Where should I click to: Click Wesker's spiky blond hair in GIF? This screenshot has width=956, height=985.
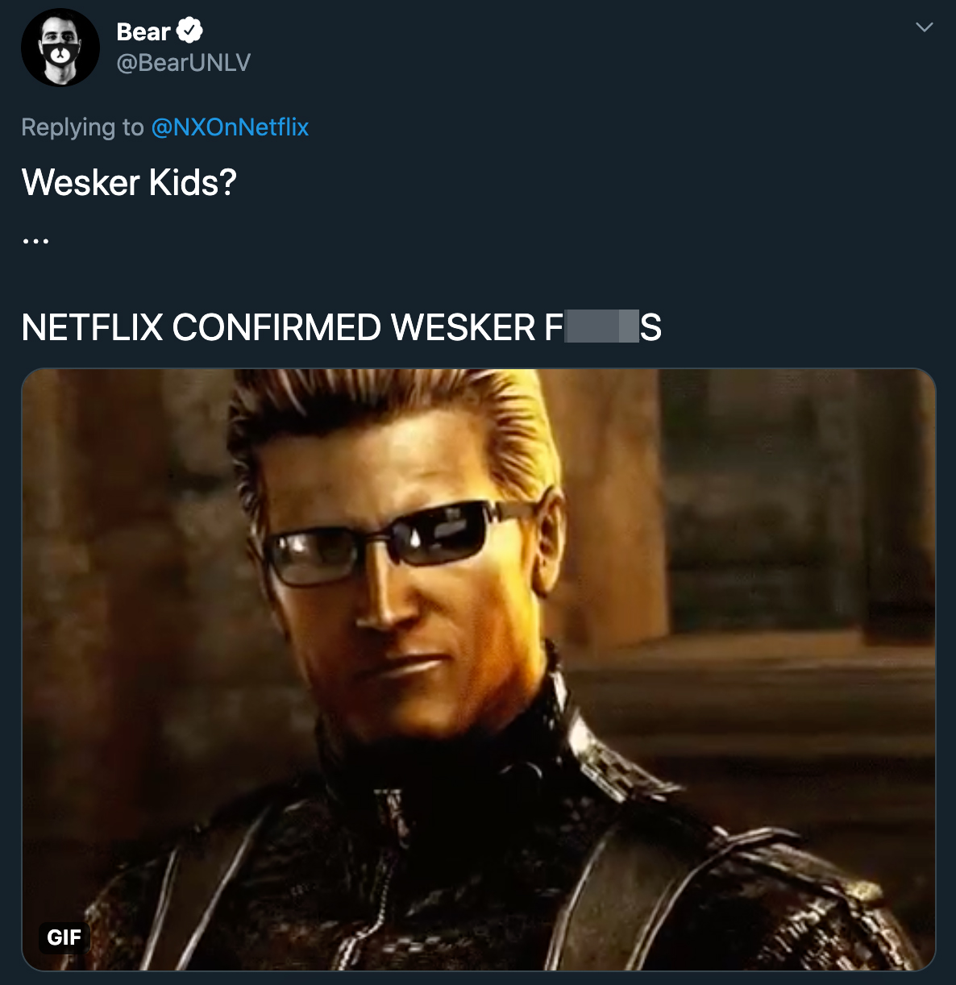(395, 427)
